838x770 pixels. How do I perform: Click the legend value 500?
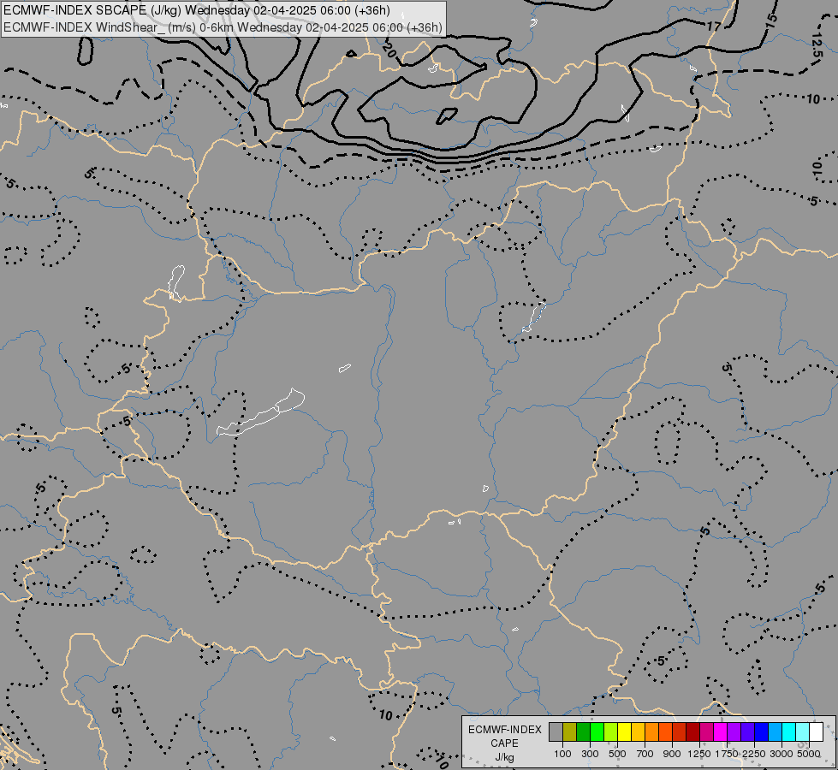pos(617,754)
